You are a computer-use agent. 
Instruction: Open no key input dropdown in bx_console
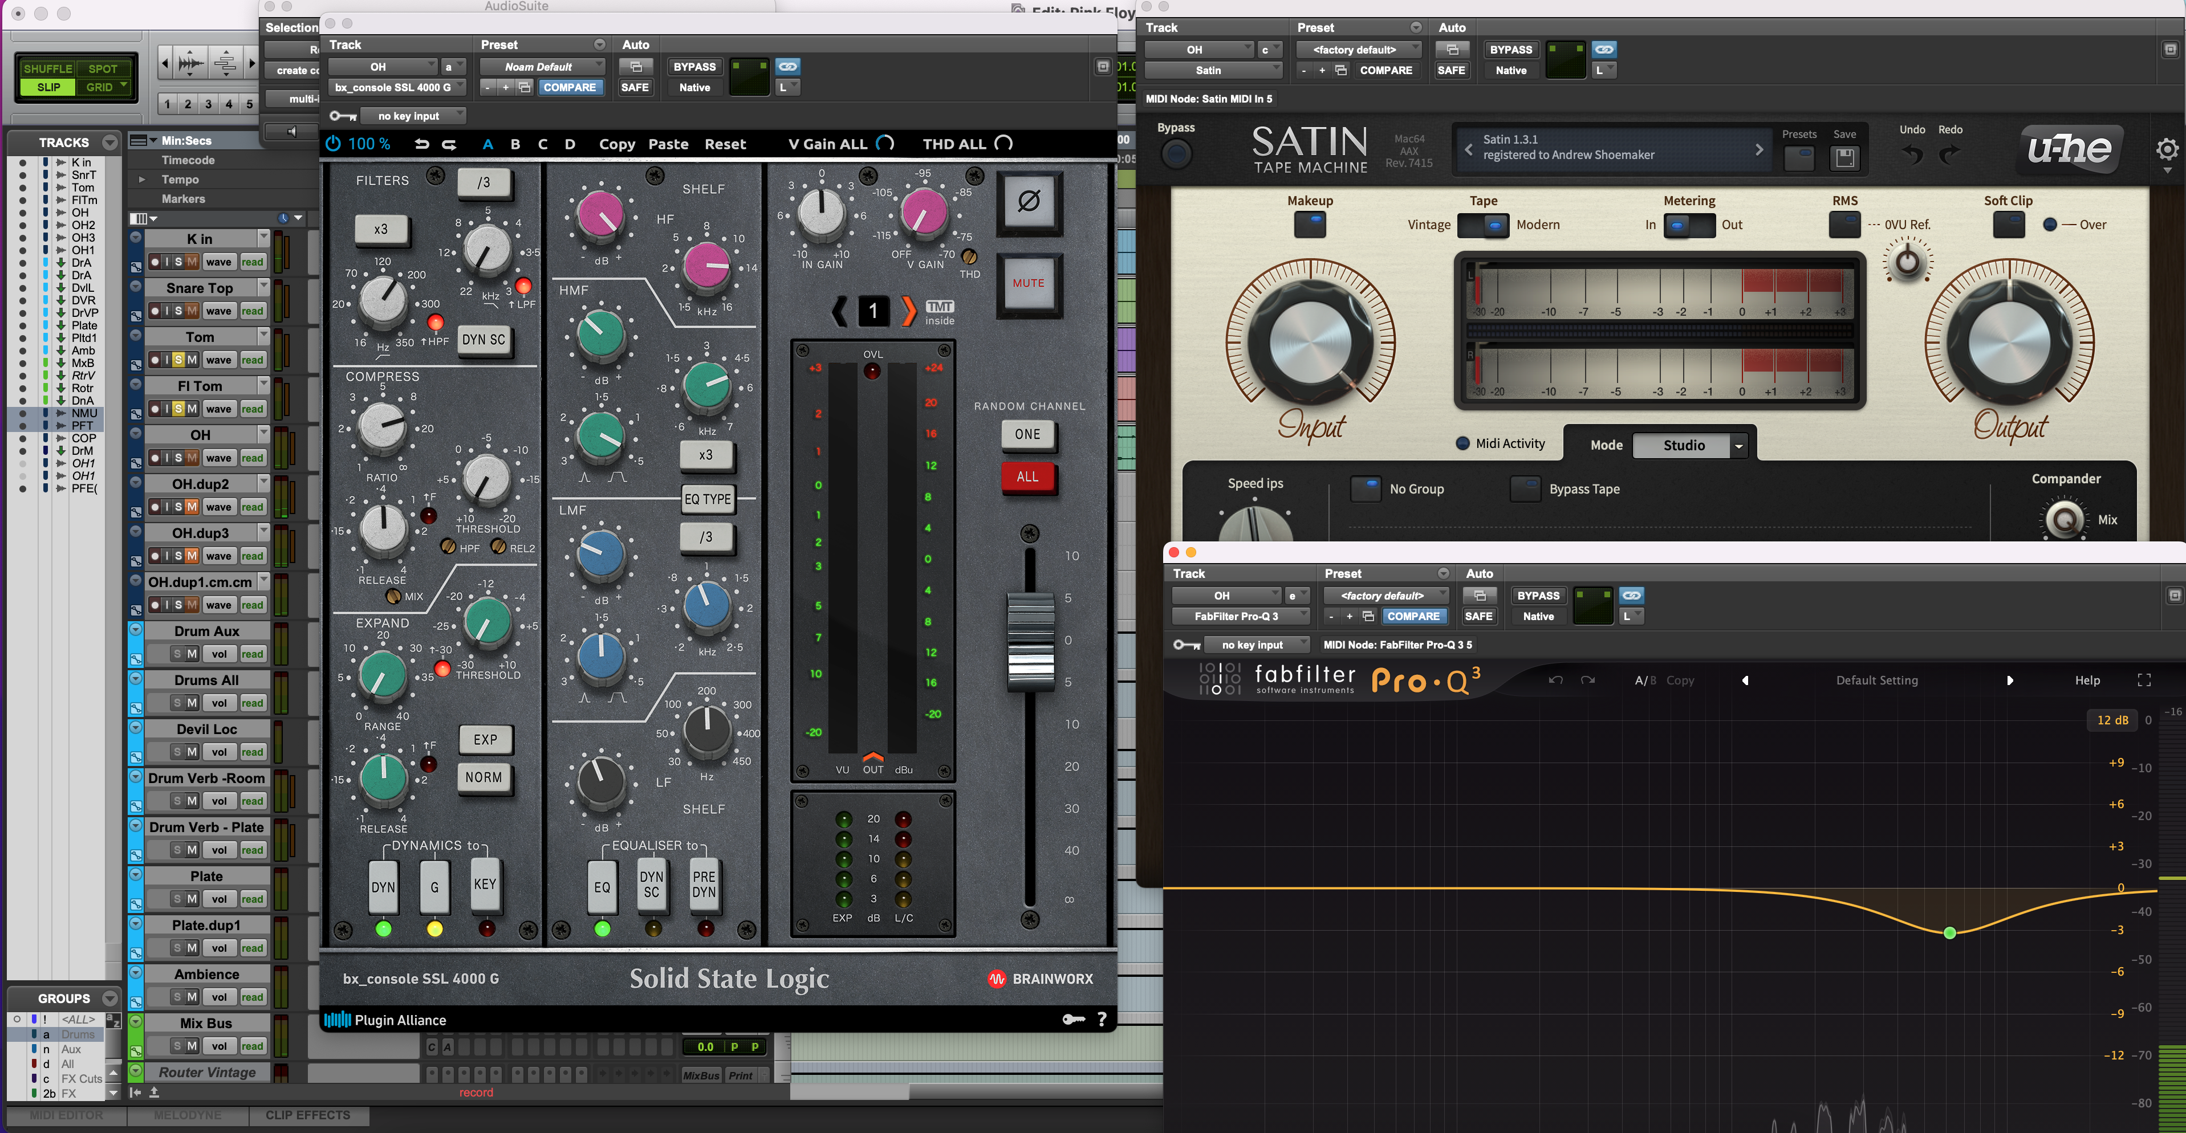412,116
